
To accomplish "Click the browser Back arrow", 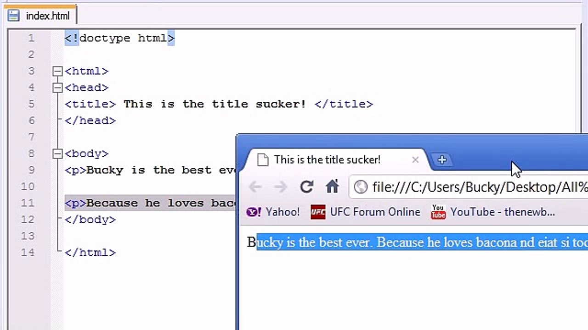I will [255, 187].
